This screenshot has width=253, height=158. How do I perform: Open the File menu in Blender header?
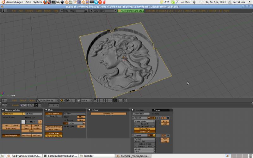(14, 11)
